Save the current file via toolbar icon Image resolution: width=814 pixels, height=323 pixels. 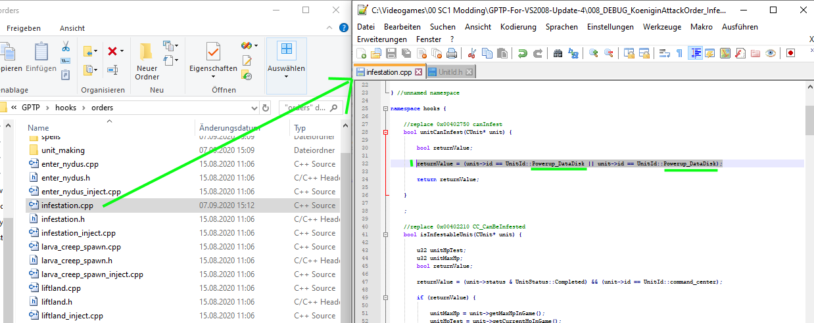(391, 53)
